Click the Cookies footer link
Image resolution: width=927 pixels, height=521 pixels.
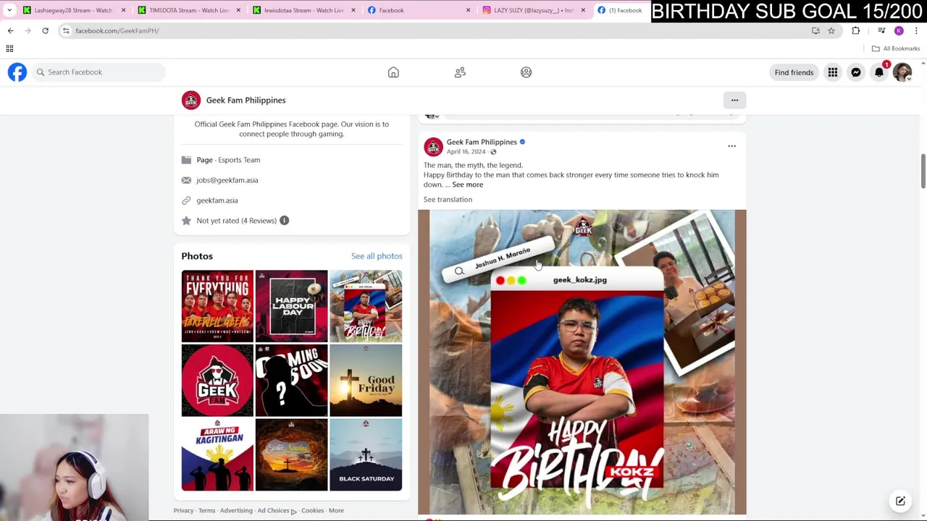[x=312, y=511]
